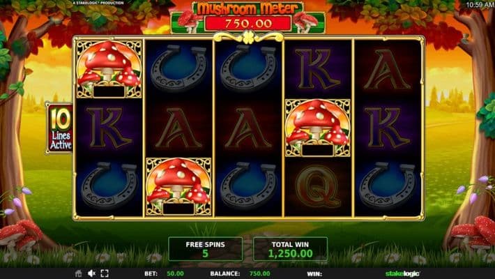495x279 pixels.
Task: Click the home icon in bottom bar
Action: [79, 273]
